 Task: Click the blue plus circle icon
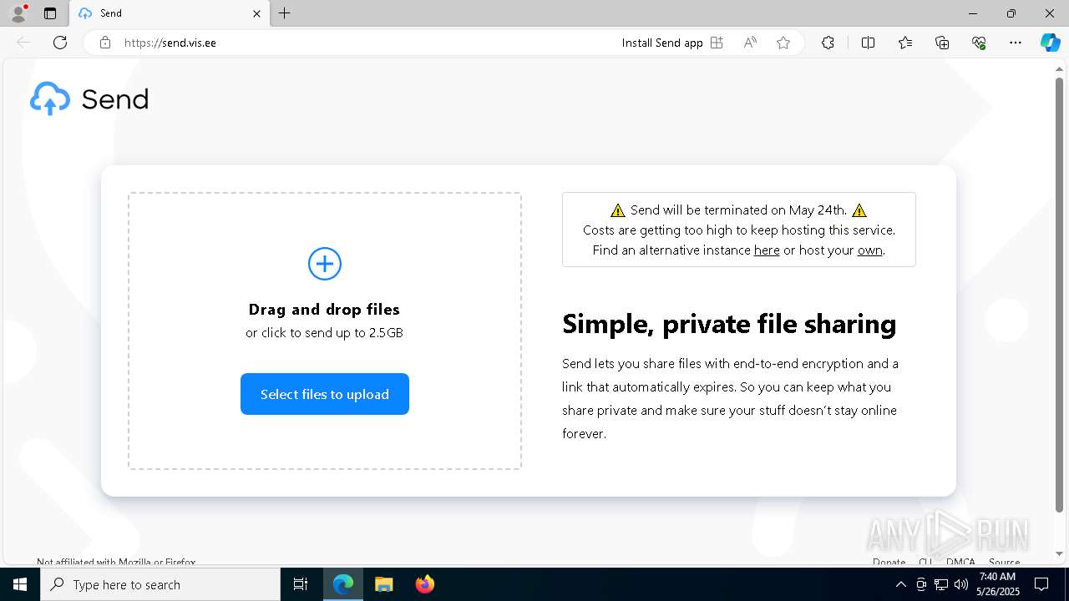point(325,264)
